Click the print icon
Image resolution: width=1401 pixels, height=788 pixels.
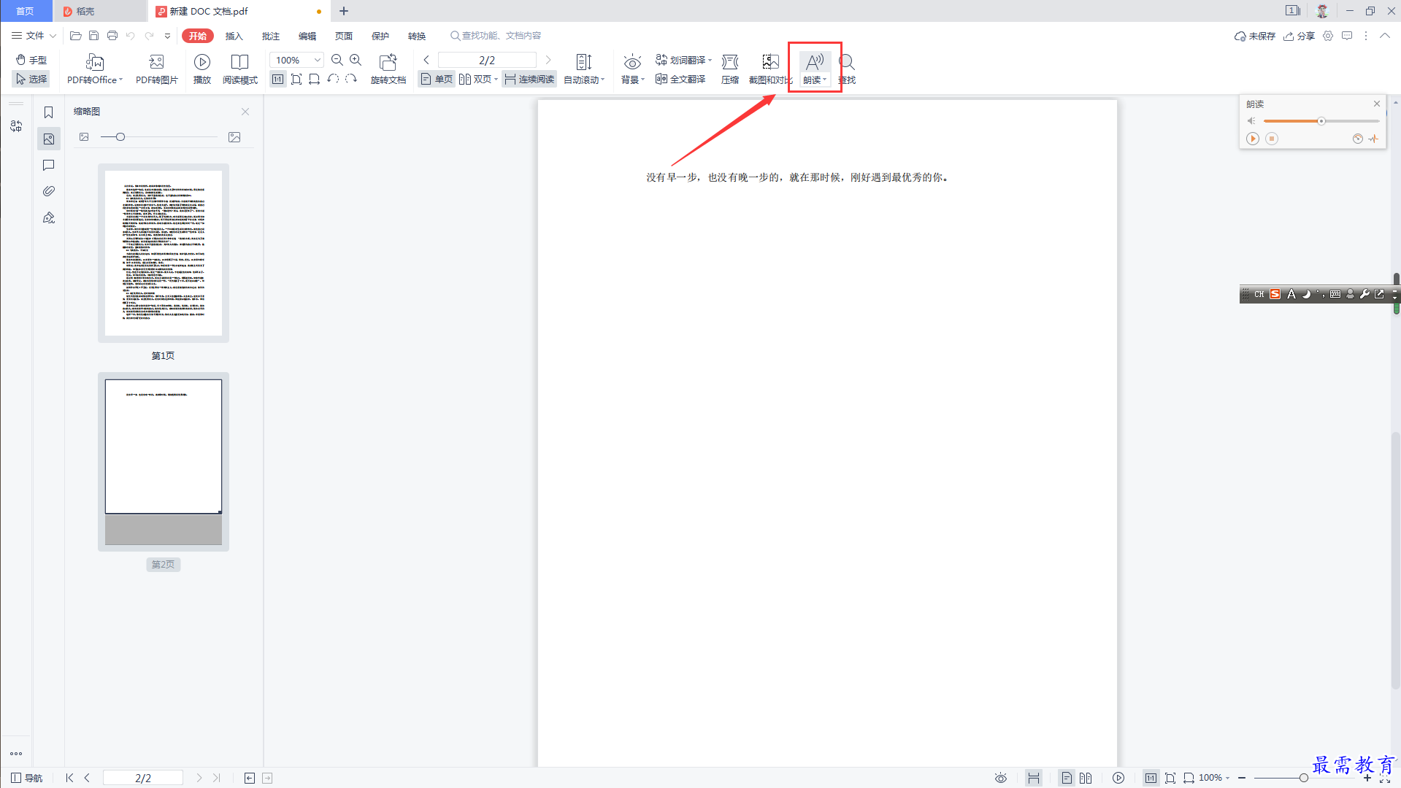tap(112, 35)
